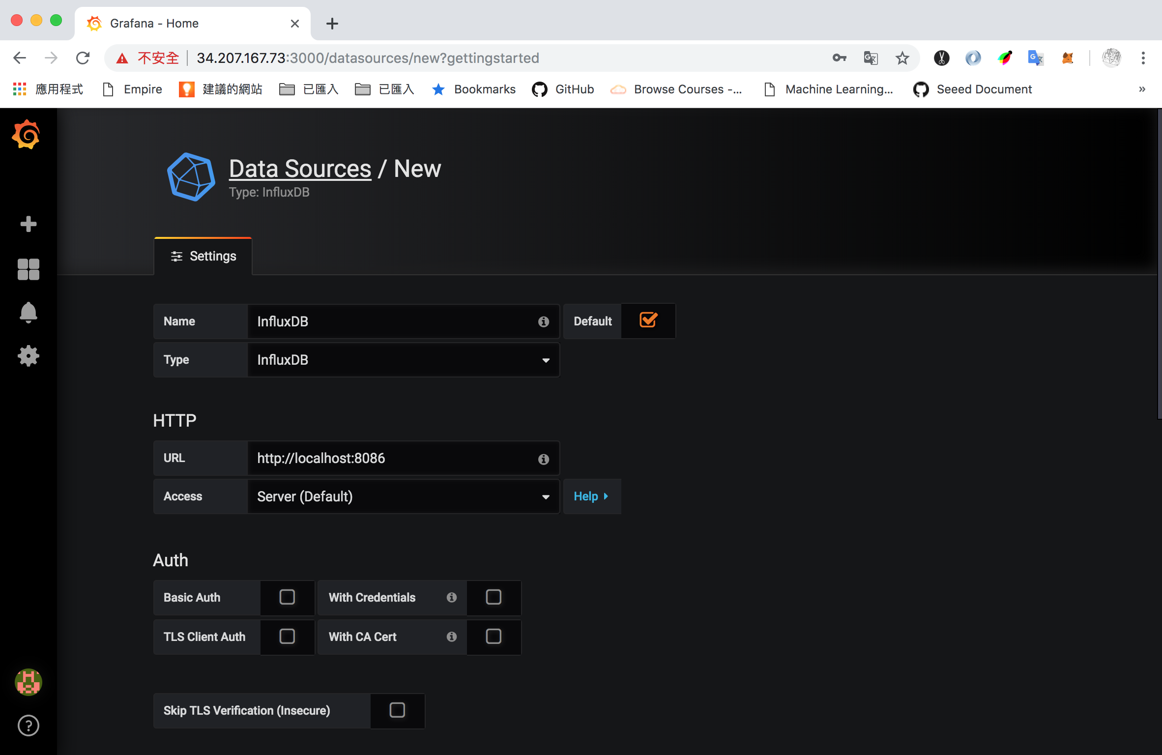
Task: Open Chrome three-dot menu
Action: (1143, 58)
